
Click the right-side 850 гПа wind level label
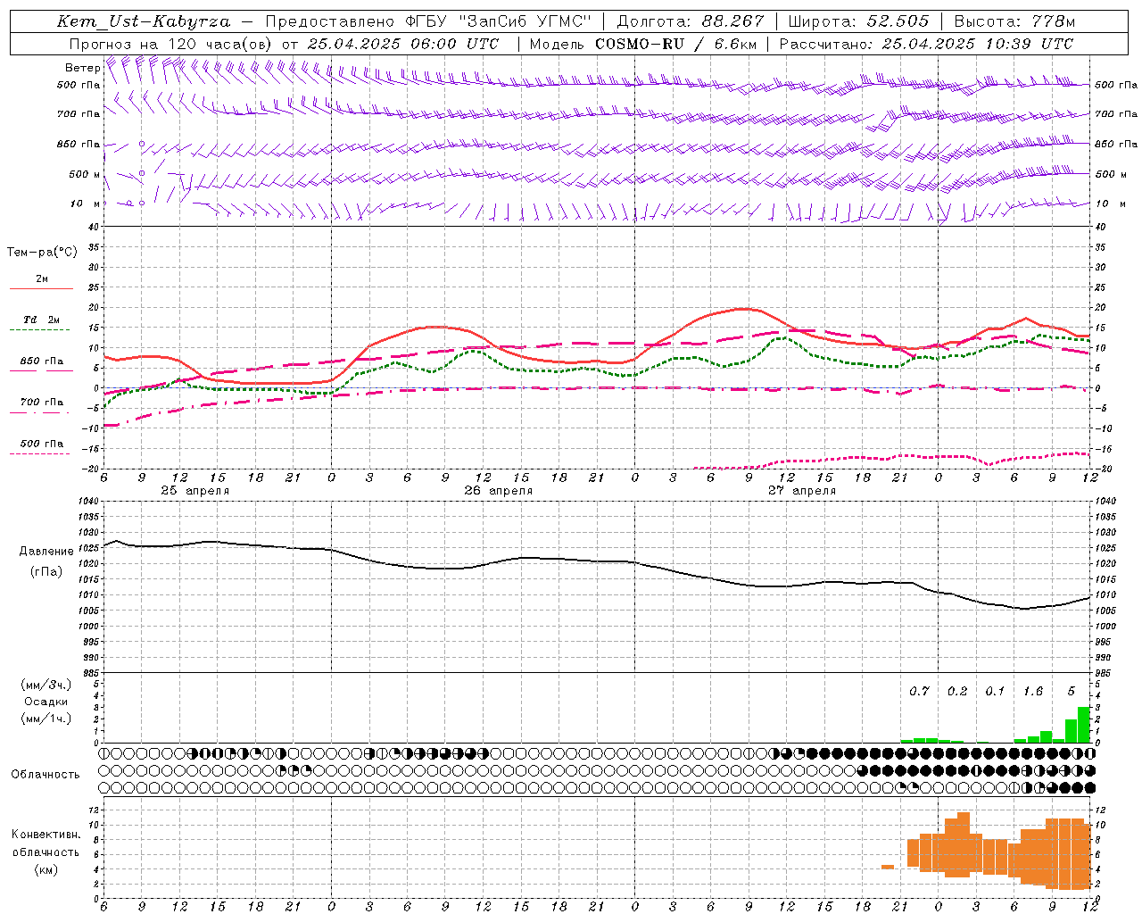tap(1116, 144)
